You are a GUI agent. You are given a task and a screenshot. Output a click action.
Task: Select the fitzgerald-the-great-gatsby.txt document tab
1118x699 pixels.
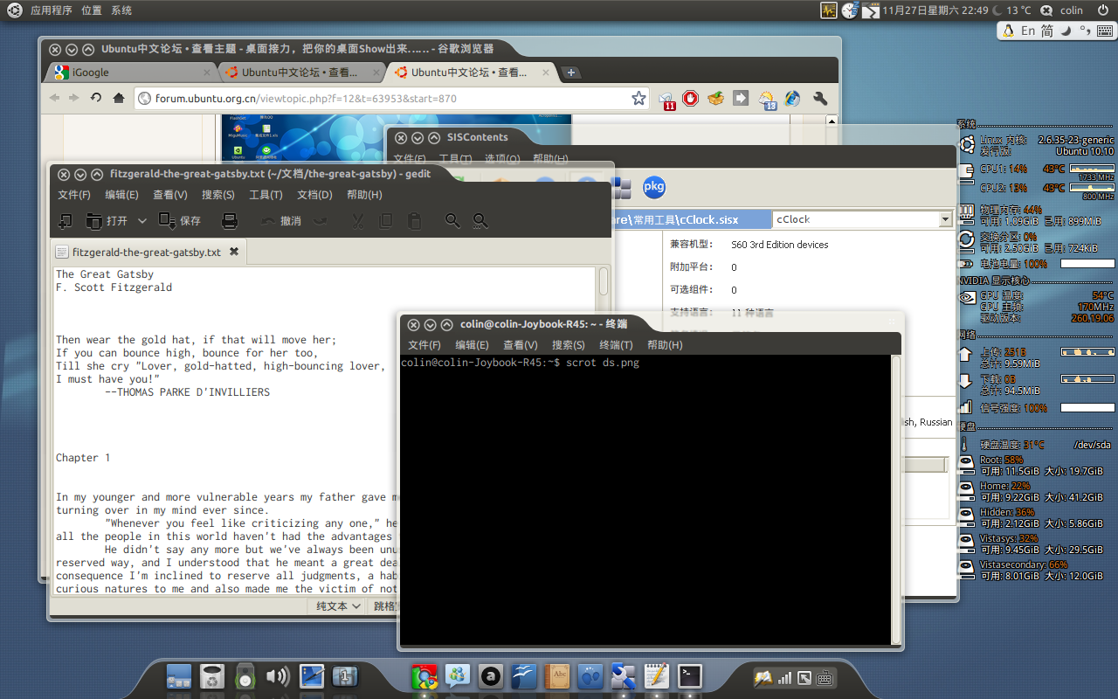146,252
